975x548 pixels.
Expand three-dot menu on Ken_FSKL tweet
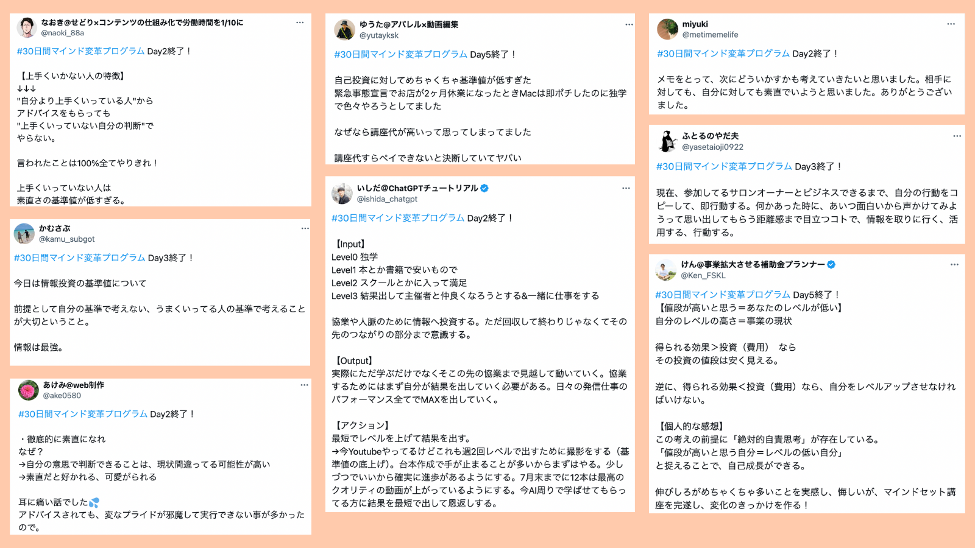(x=954, y=264)
